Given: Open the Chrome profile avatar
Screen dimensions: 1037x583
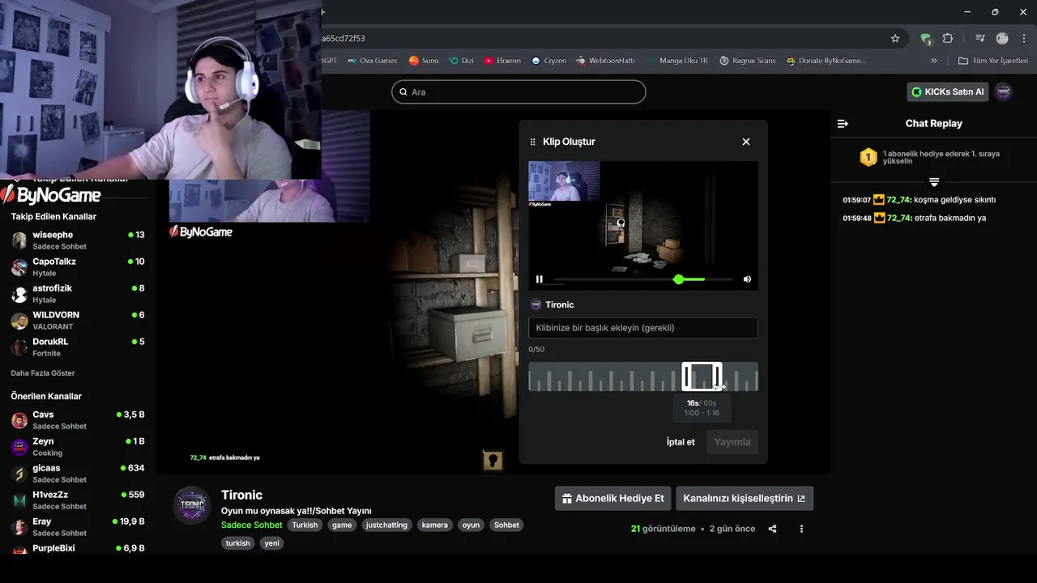Looking at the screenshot, I should coord(1002,38).
